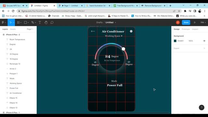
Task: Reload the page
Action: 13,11
